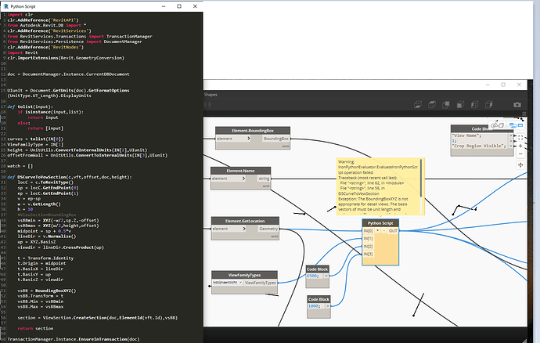Click the grip handle below camera icon
The height and width of the screenshot is (343, 540).
pos(524,114)
